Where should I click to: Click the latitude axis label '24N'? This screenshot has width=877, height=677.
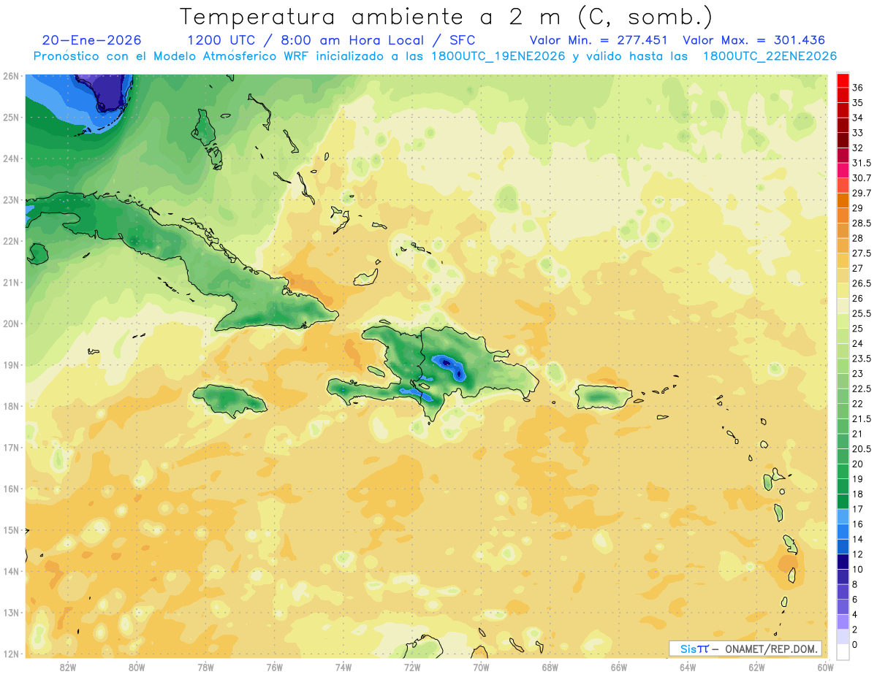(10, 158)
